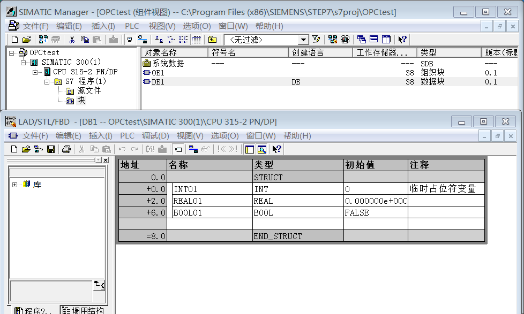The image size is (524, 314).
Task: Click Simulation on/off icon in SIMATIC Manager
Action: coord(345,40)
